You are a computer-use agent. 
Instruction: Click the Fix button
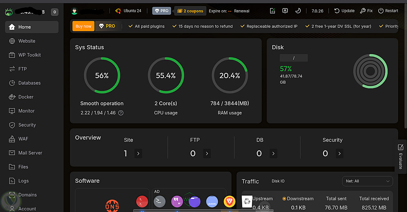tap(366, 11)
